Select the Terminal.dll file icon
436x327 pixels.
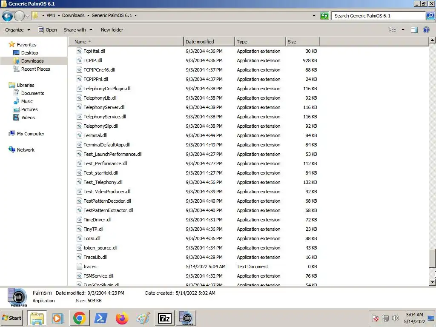click(x=79, y=135)
